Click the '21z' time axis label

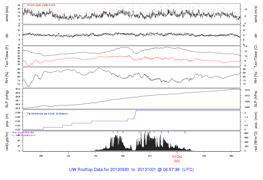[150, 156]
